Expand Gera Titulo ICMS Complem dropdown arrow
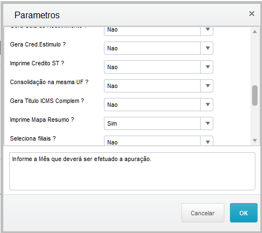Image resolution: width=262 pixels, height=233 pixels. [207, 105]
